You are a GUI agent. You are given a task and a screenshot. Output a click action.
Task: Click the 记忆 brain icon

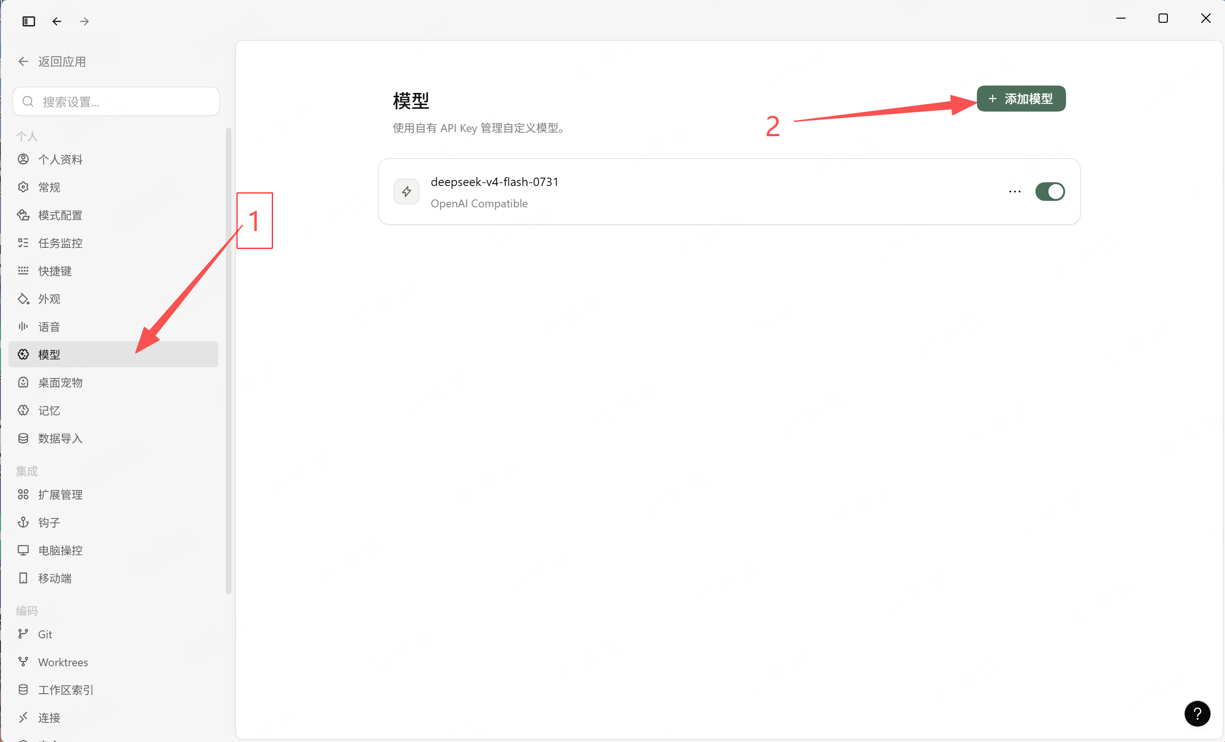[x=23, y=411]
